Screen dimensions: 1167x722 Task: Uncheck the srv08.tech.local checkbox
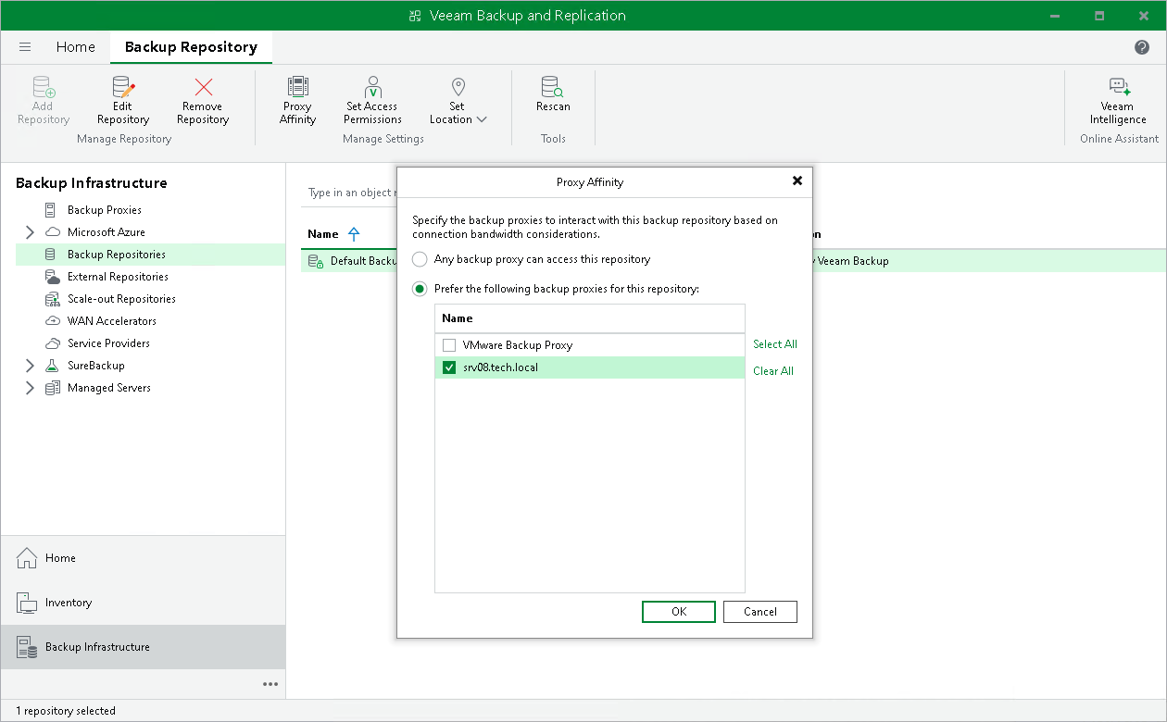(x=449, y=367)
